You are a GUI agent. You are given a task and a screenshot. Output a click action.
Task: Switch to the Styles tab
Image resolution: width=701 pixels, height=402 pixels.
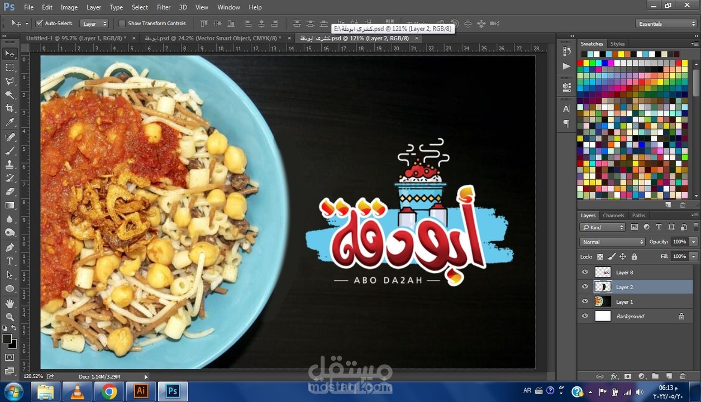point(617,44)
